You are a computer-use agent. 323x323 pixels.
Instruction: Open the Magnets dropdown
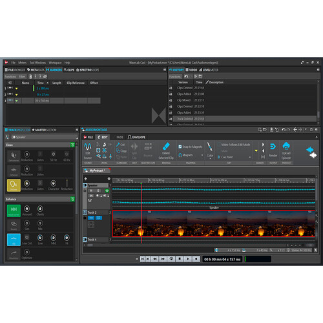pyautogui.click(x=202, y=155)
